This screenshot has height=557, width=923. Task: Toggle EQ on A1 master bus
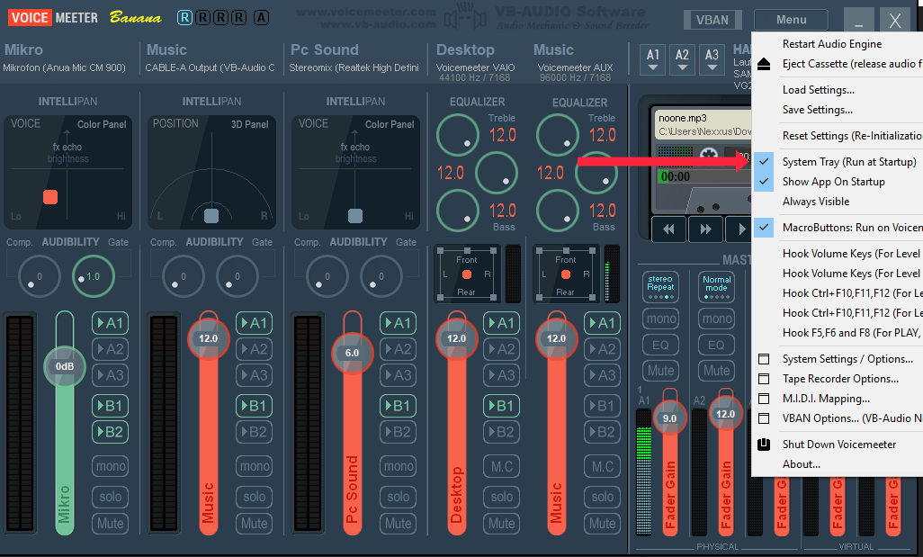point(660,345)
